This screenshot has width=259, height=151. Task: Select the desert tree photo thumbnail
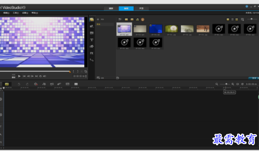pyautogui.click(x=203, y=29)
